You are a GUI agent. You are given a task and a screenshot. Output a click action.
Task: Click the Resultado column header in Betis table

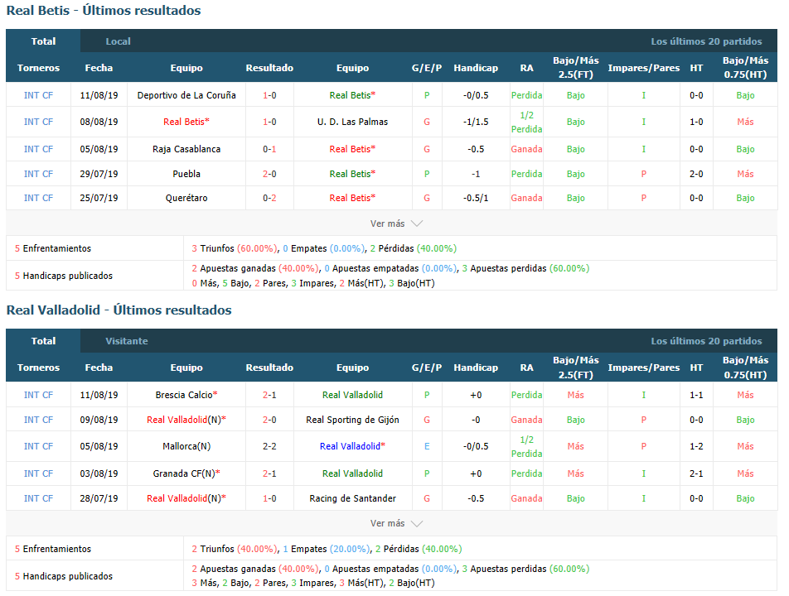[x=269, y=68]
